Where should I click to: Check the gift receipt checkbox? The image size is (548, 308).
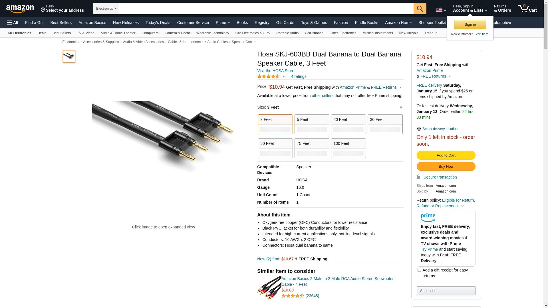pos(419,270)
